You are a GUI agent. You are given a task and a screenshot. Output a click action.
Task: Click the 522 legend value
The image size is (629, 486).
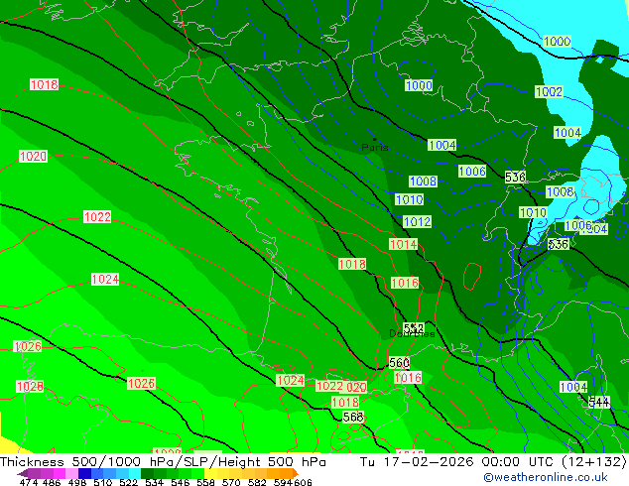(x=128, y=482)
